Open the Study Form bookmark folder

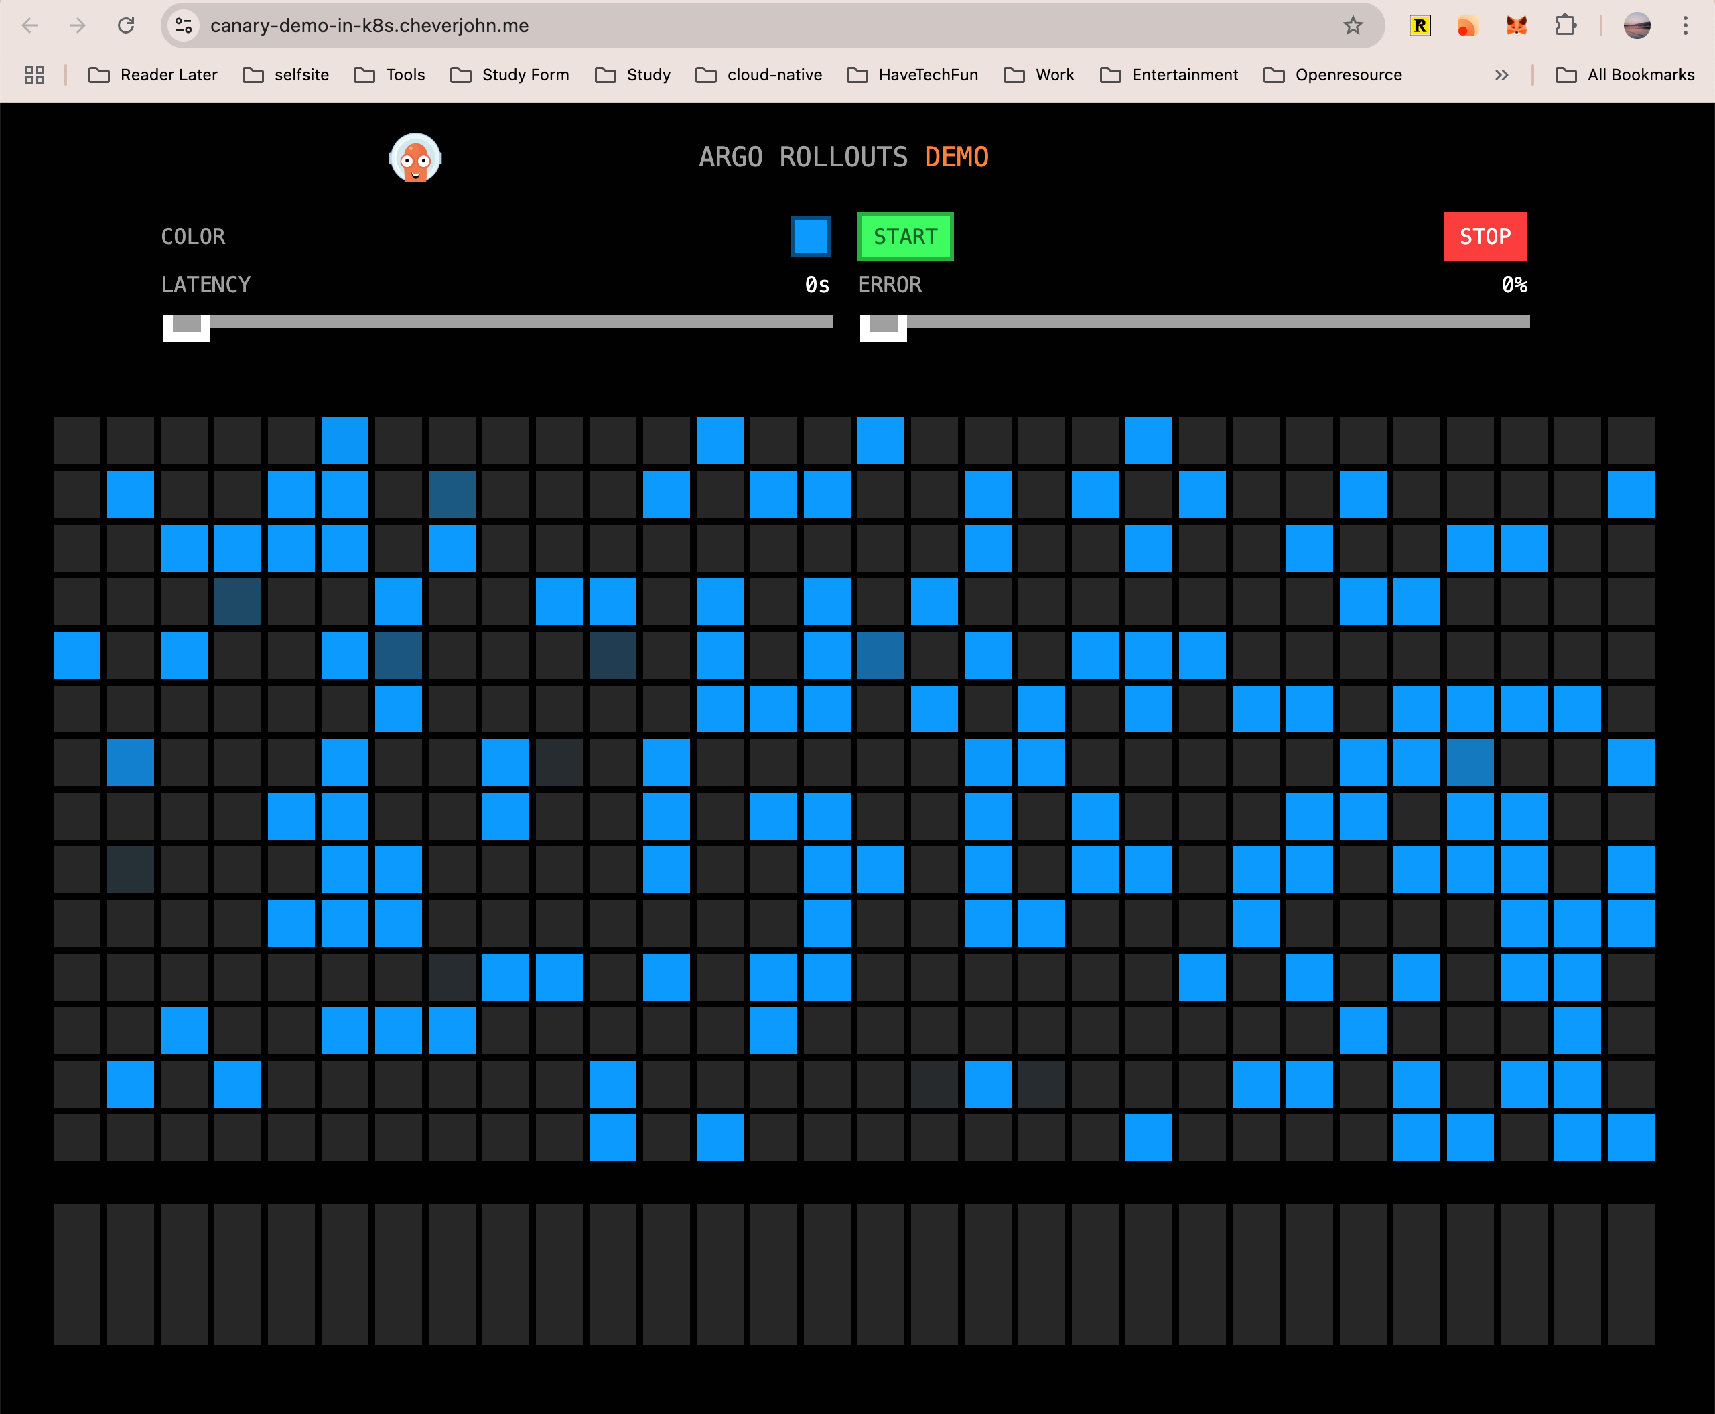tap(510, 75)
